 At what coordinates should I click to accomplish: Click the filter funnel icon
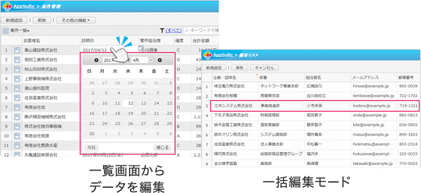point(162,31)
